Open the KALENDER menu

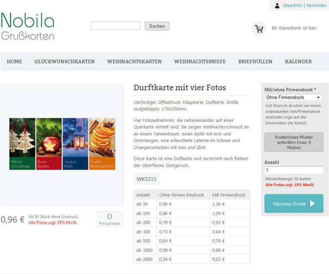point(298,62)
